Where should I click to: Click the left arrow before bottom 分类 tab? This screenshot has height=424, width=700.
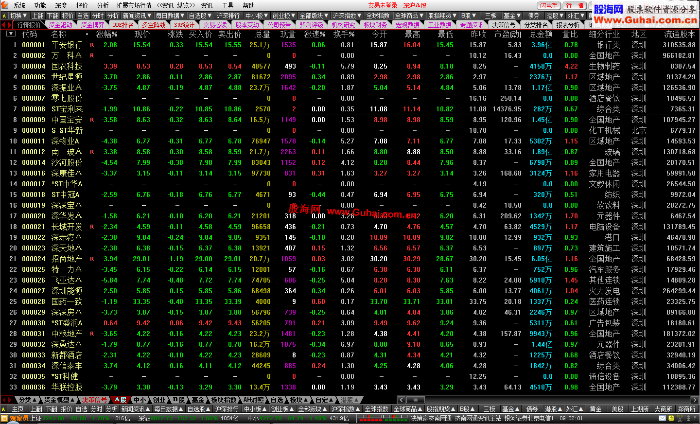(4, 400)
